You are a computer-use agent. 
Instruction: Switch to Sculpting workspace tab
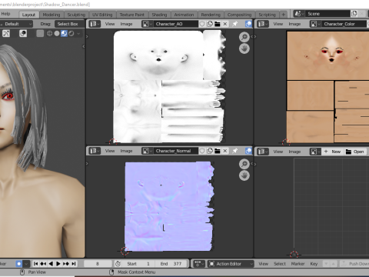pos(76,15)
